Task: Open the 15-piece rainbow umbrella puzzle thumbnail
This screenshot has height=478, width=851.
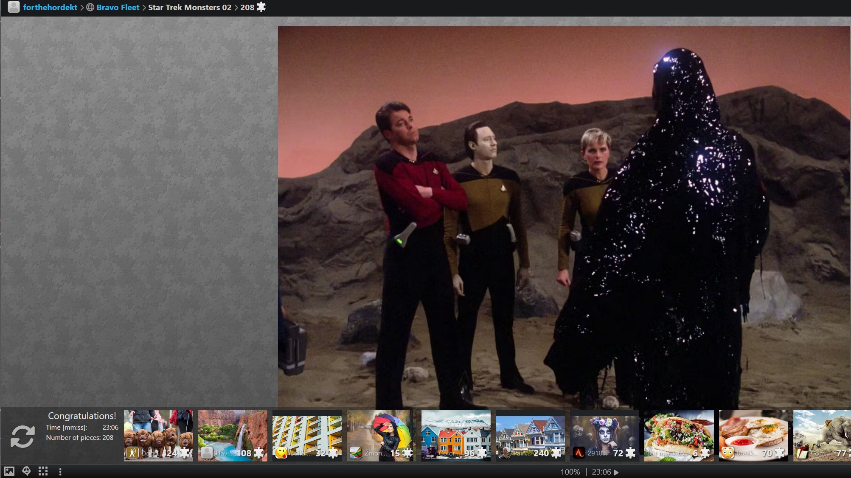Action: (x=381, y=435)
